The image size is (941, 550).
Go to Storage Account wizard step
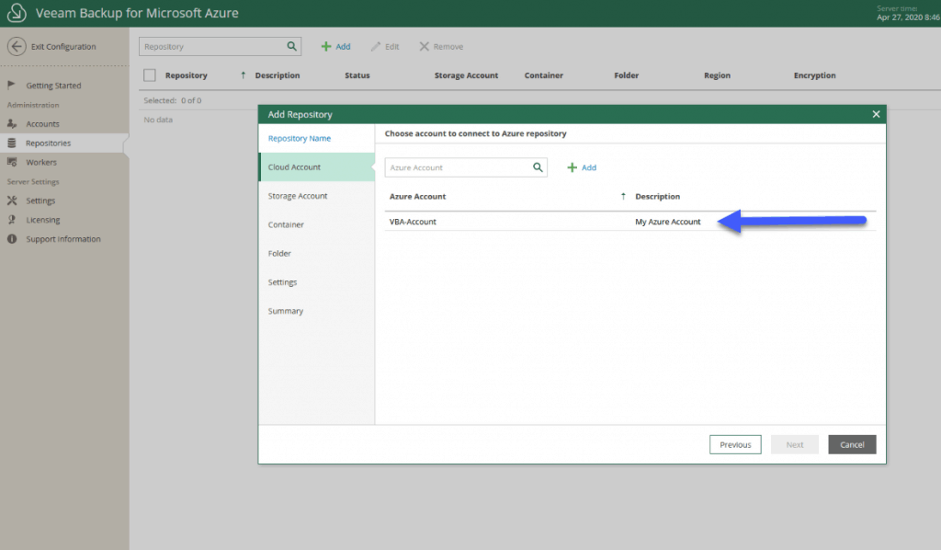click(x=316, y=196)
